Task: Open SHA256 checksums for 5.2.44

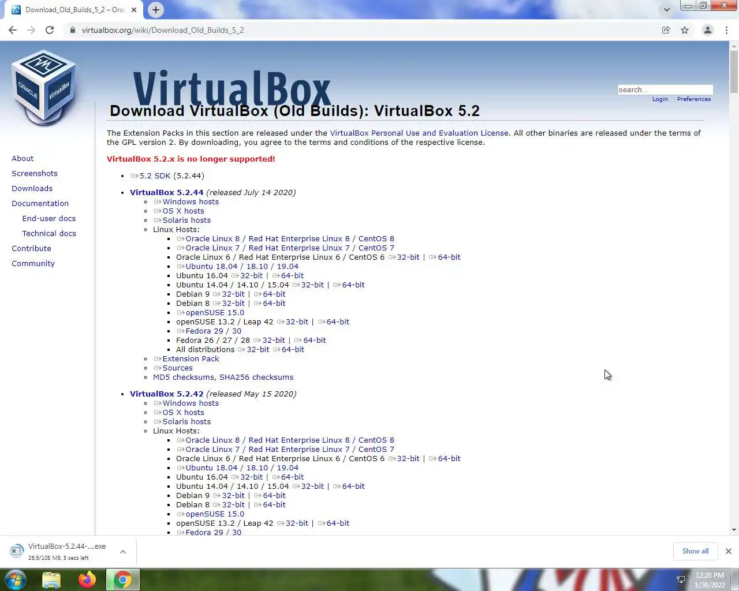Action: click(x=256, y=377)
